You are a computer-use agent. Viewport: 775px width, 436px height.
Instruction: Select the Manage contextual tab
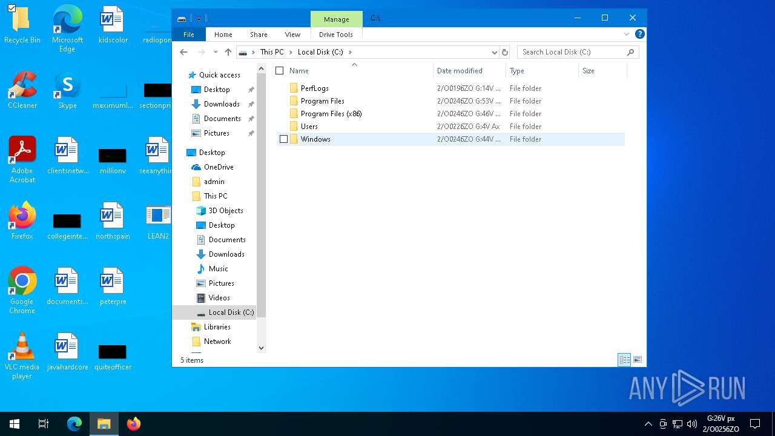(x=337, y=19)
